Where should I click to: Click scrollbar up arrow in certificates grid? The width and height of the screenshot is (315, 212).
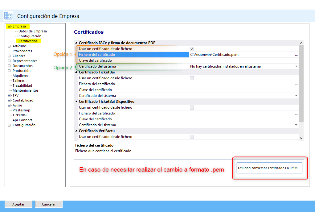[301, 43]
